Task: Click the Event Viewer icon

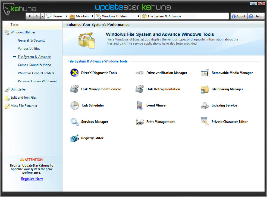Action: [140, 105]
